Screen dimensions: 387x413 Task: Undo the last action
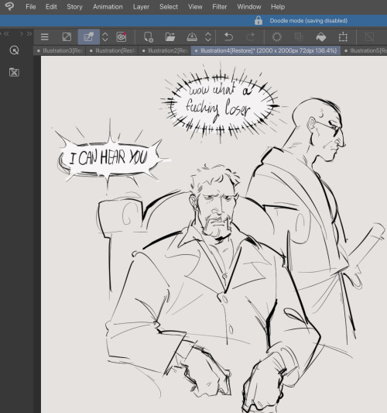coord(228,37)
